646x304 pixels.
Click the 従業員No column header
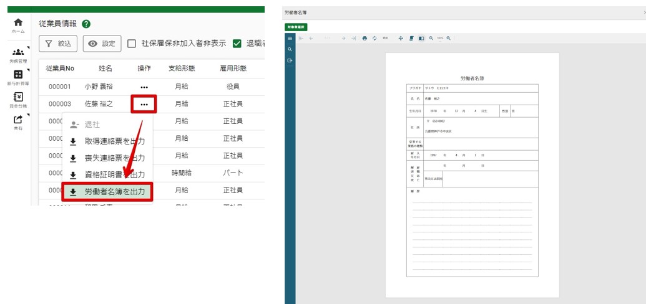click(60, 69)
